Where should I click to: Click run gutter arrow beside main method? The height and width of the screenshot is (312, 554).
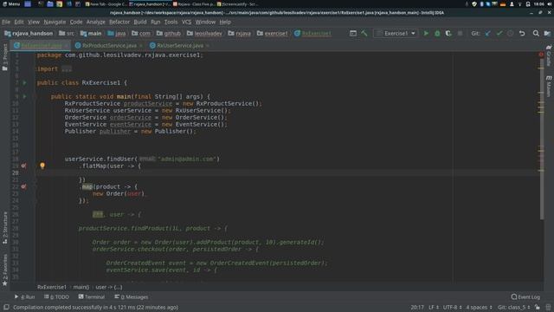point(24,96)
